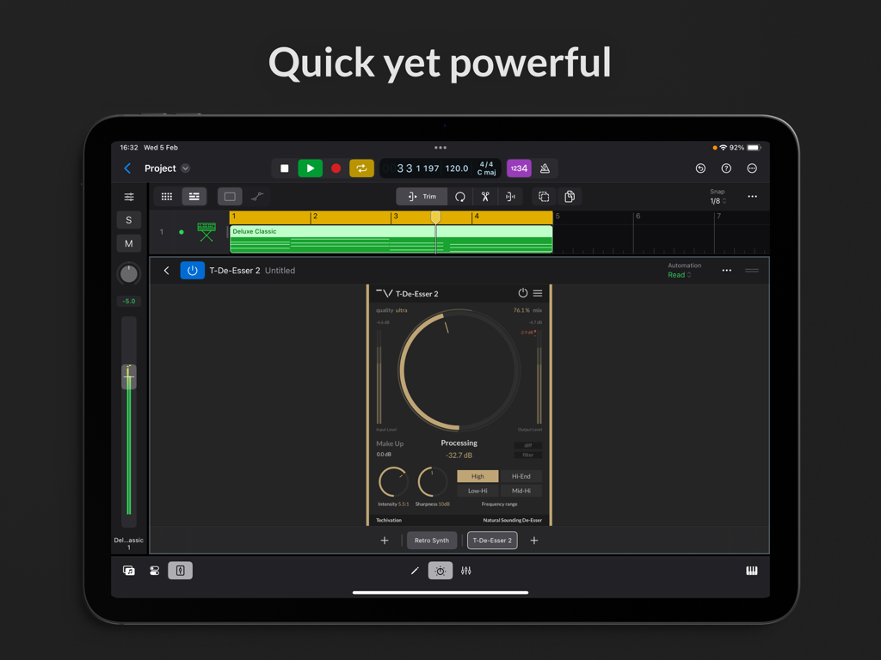Select the High frequency range button
The height and width of the screenshot is (660, 881).
(477, 475)
